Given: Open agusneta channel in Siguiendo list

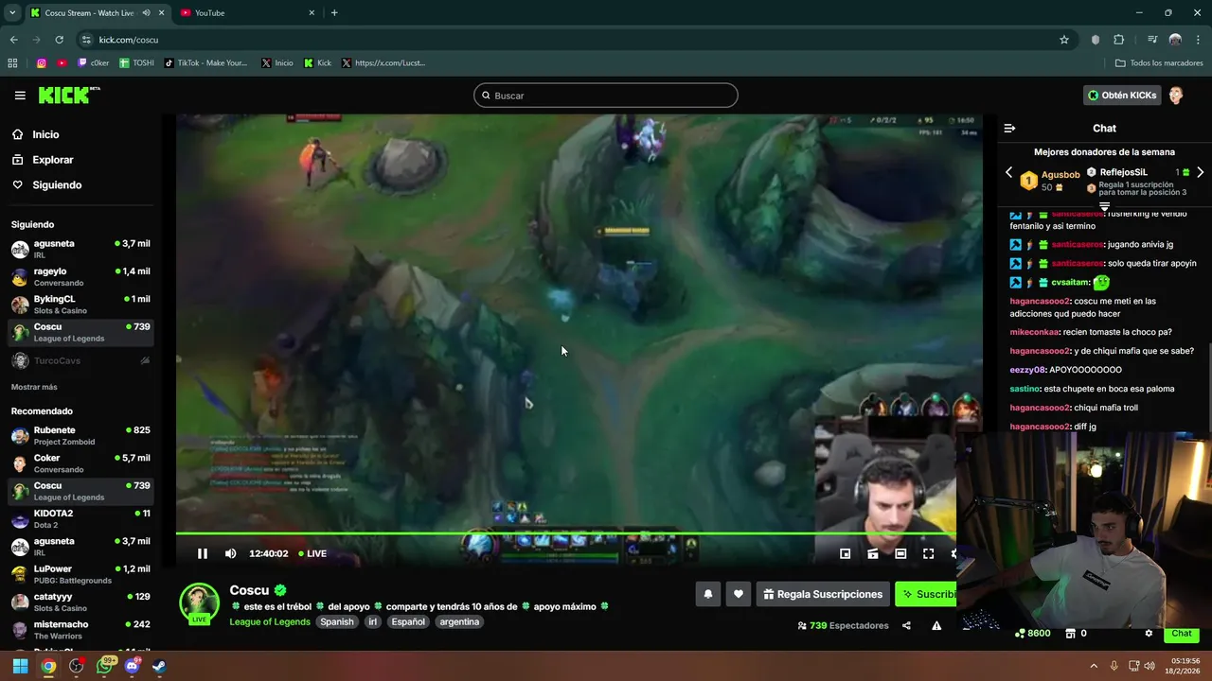Looking at the screenshot, I should (x=80, y=249).
